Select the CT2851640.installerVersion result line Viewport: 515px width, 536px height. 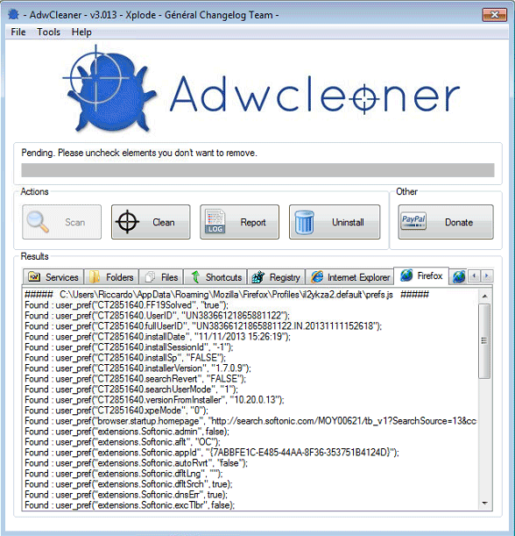click(138, 368)
